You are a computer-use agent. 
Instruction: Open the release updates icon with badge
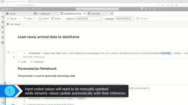pos(142,9)
